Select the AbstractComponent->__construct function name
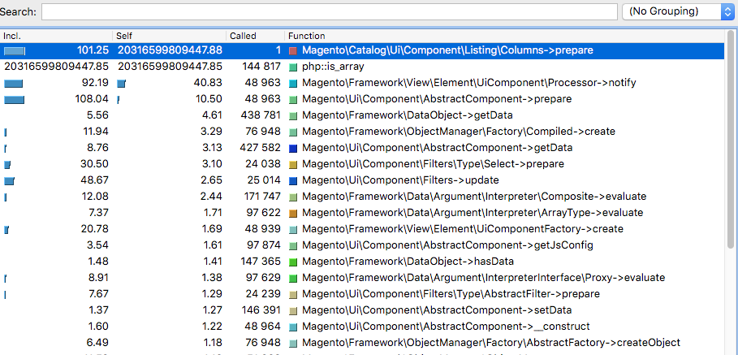 tap(446, 327)
